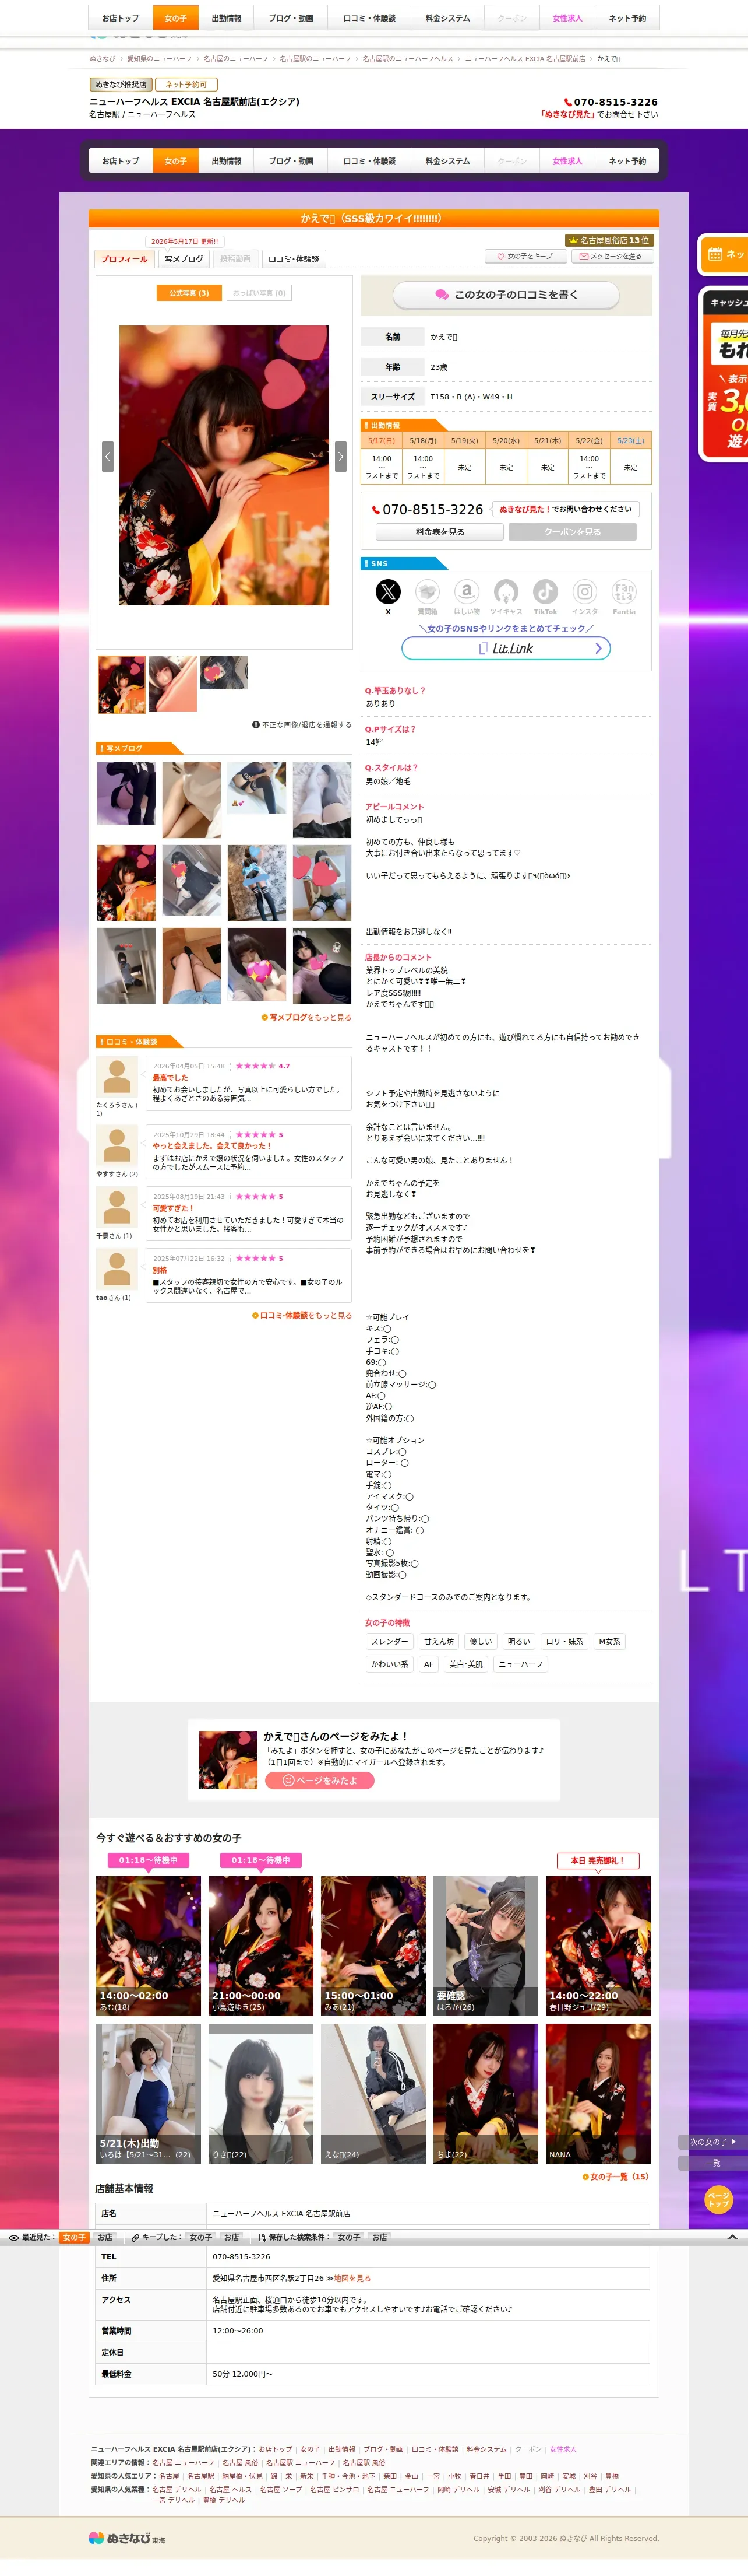The height and width of the screenshot is (2576, 748).
Task: Click the ページをみたよ button
Action: click(x=320, y=1780)
